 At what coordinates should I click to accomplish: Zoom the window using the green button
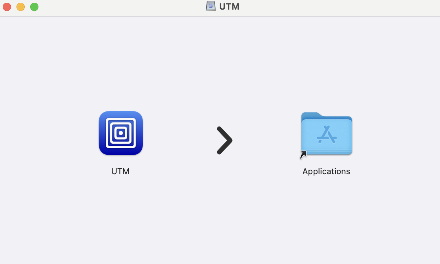[x=34, y=7]
